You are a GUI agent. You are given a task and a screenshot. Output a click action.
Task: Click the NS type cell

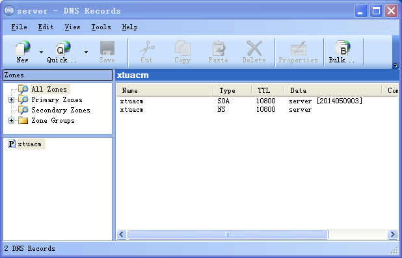[x=222, y=110]
